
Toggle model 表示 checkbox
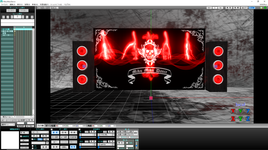click(32, 139)
